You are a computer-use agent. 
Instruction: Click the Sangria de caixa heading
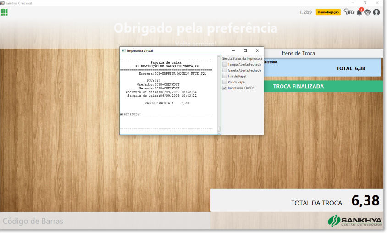[x=166, y=63]
